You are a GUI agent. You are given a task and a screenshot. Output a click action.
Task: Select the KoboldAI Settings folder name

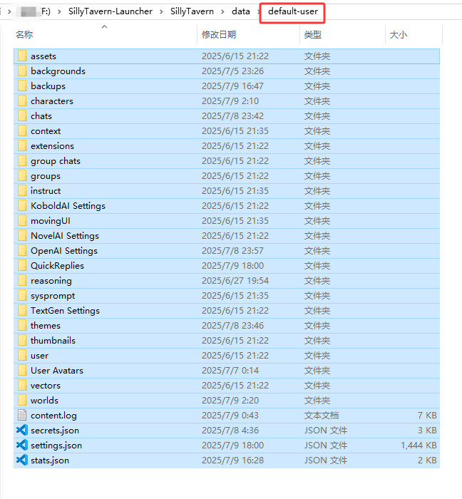click(68, 205)
